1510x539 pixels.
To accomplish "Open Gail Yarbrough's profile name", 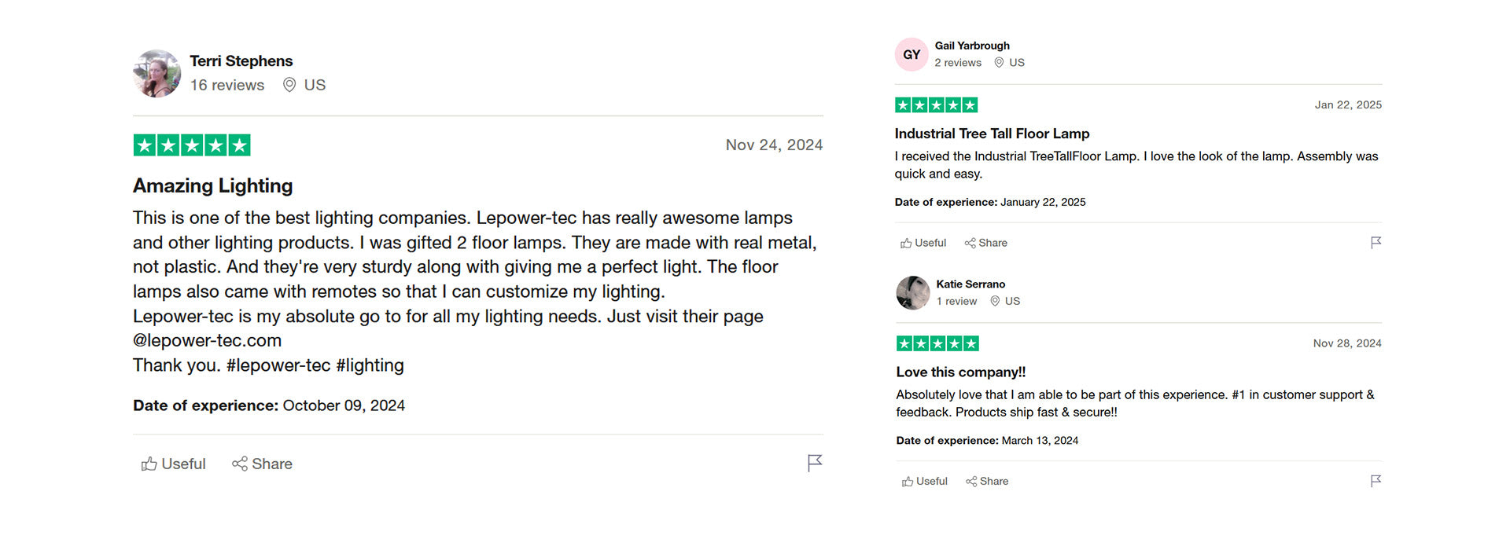I will (x=972, y=46).
